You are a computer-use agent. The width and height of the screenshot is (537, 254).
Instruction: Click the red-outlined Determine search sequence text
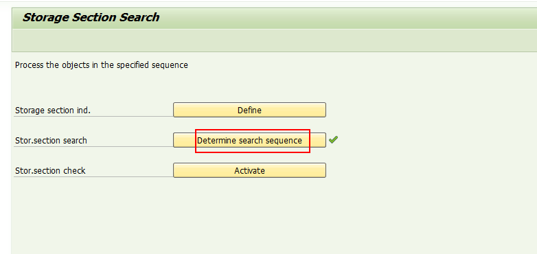click(249, 140)
